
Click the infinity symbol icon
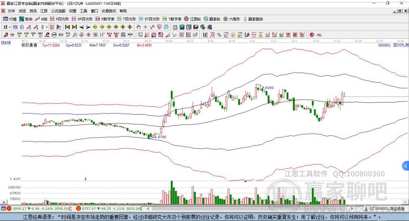(319, 35)
